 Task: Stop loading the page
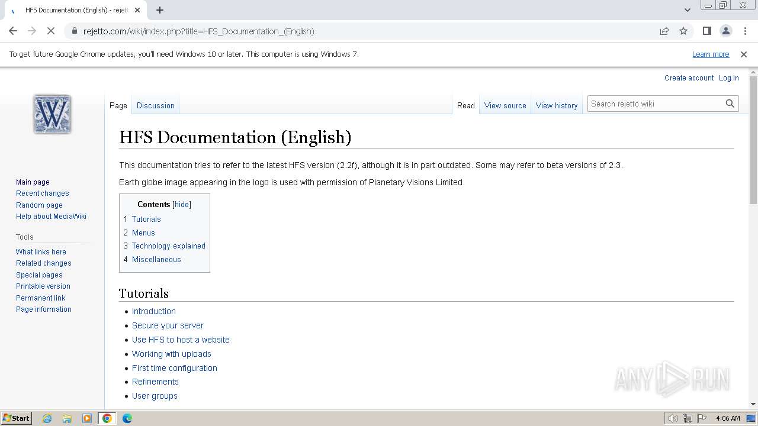(51, 31)
